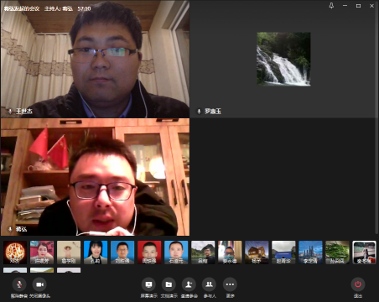The width and height of the screenshot is (379, 302).
Task: Toggle the camera off button
Action: point(39,284)
